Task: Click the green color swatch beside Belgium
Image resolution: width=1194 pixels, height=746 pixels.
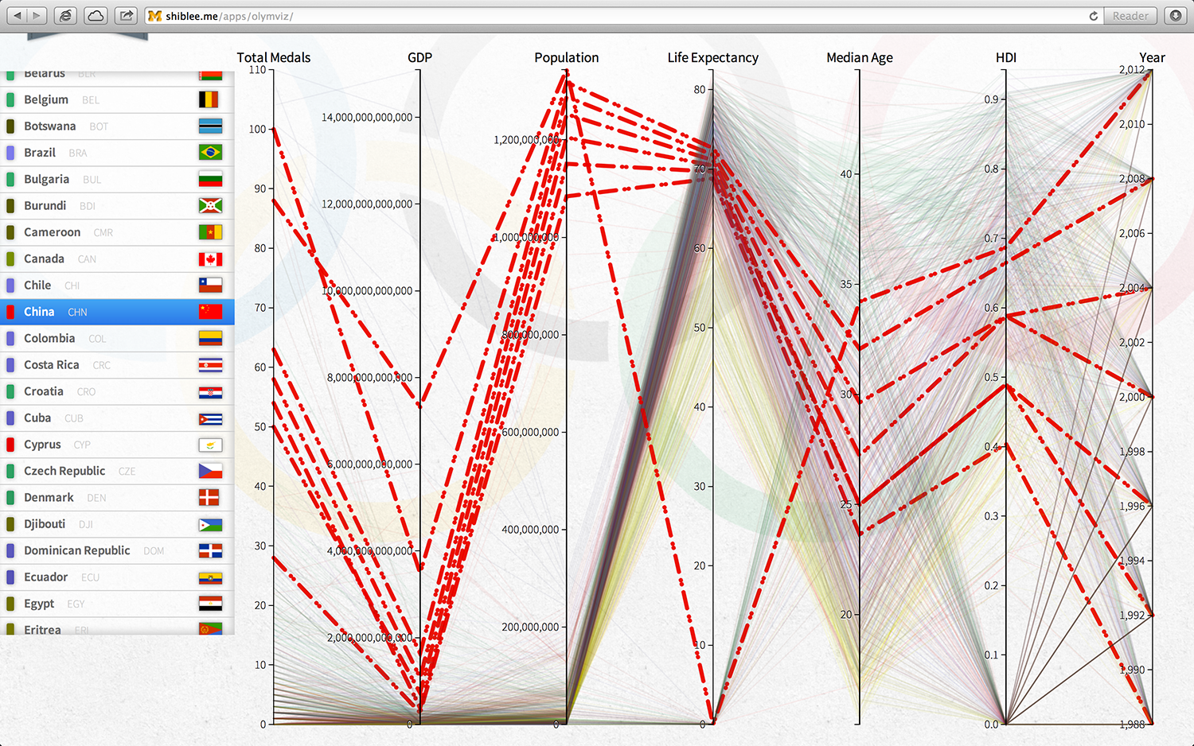Action: click(9, 99)
